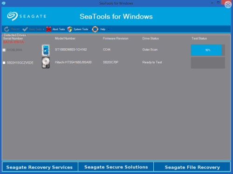Click the Rescan refresh arrow icon

pyautogui.click(x=7, y=29)
